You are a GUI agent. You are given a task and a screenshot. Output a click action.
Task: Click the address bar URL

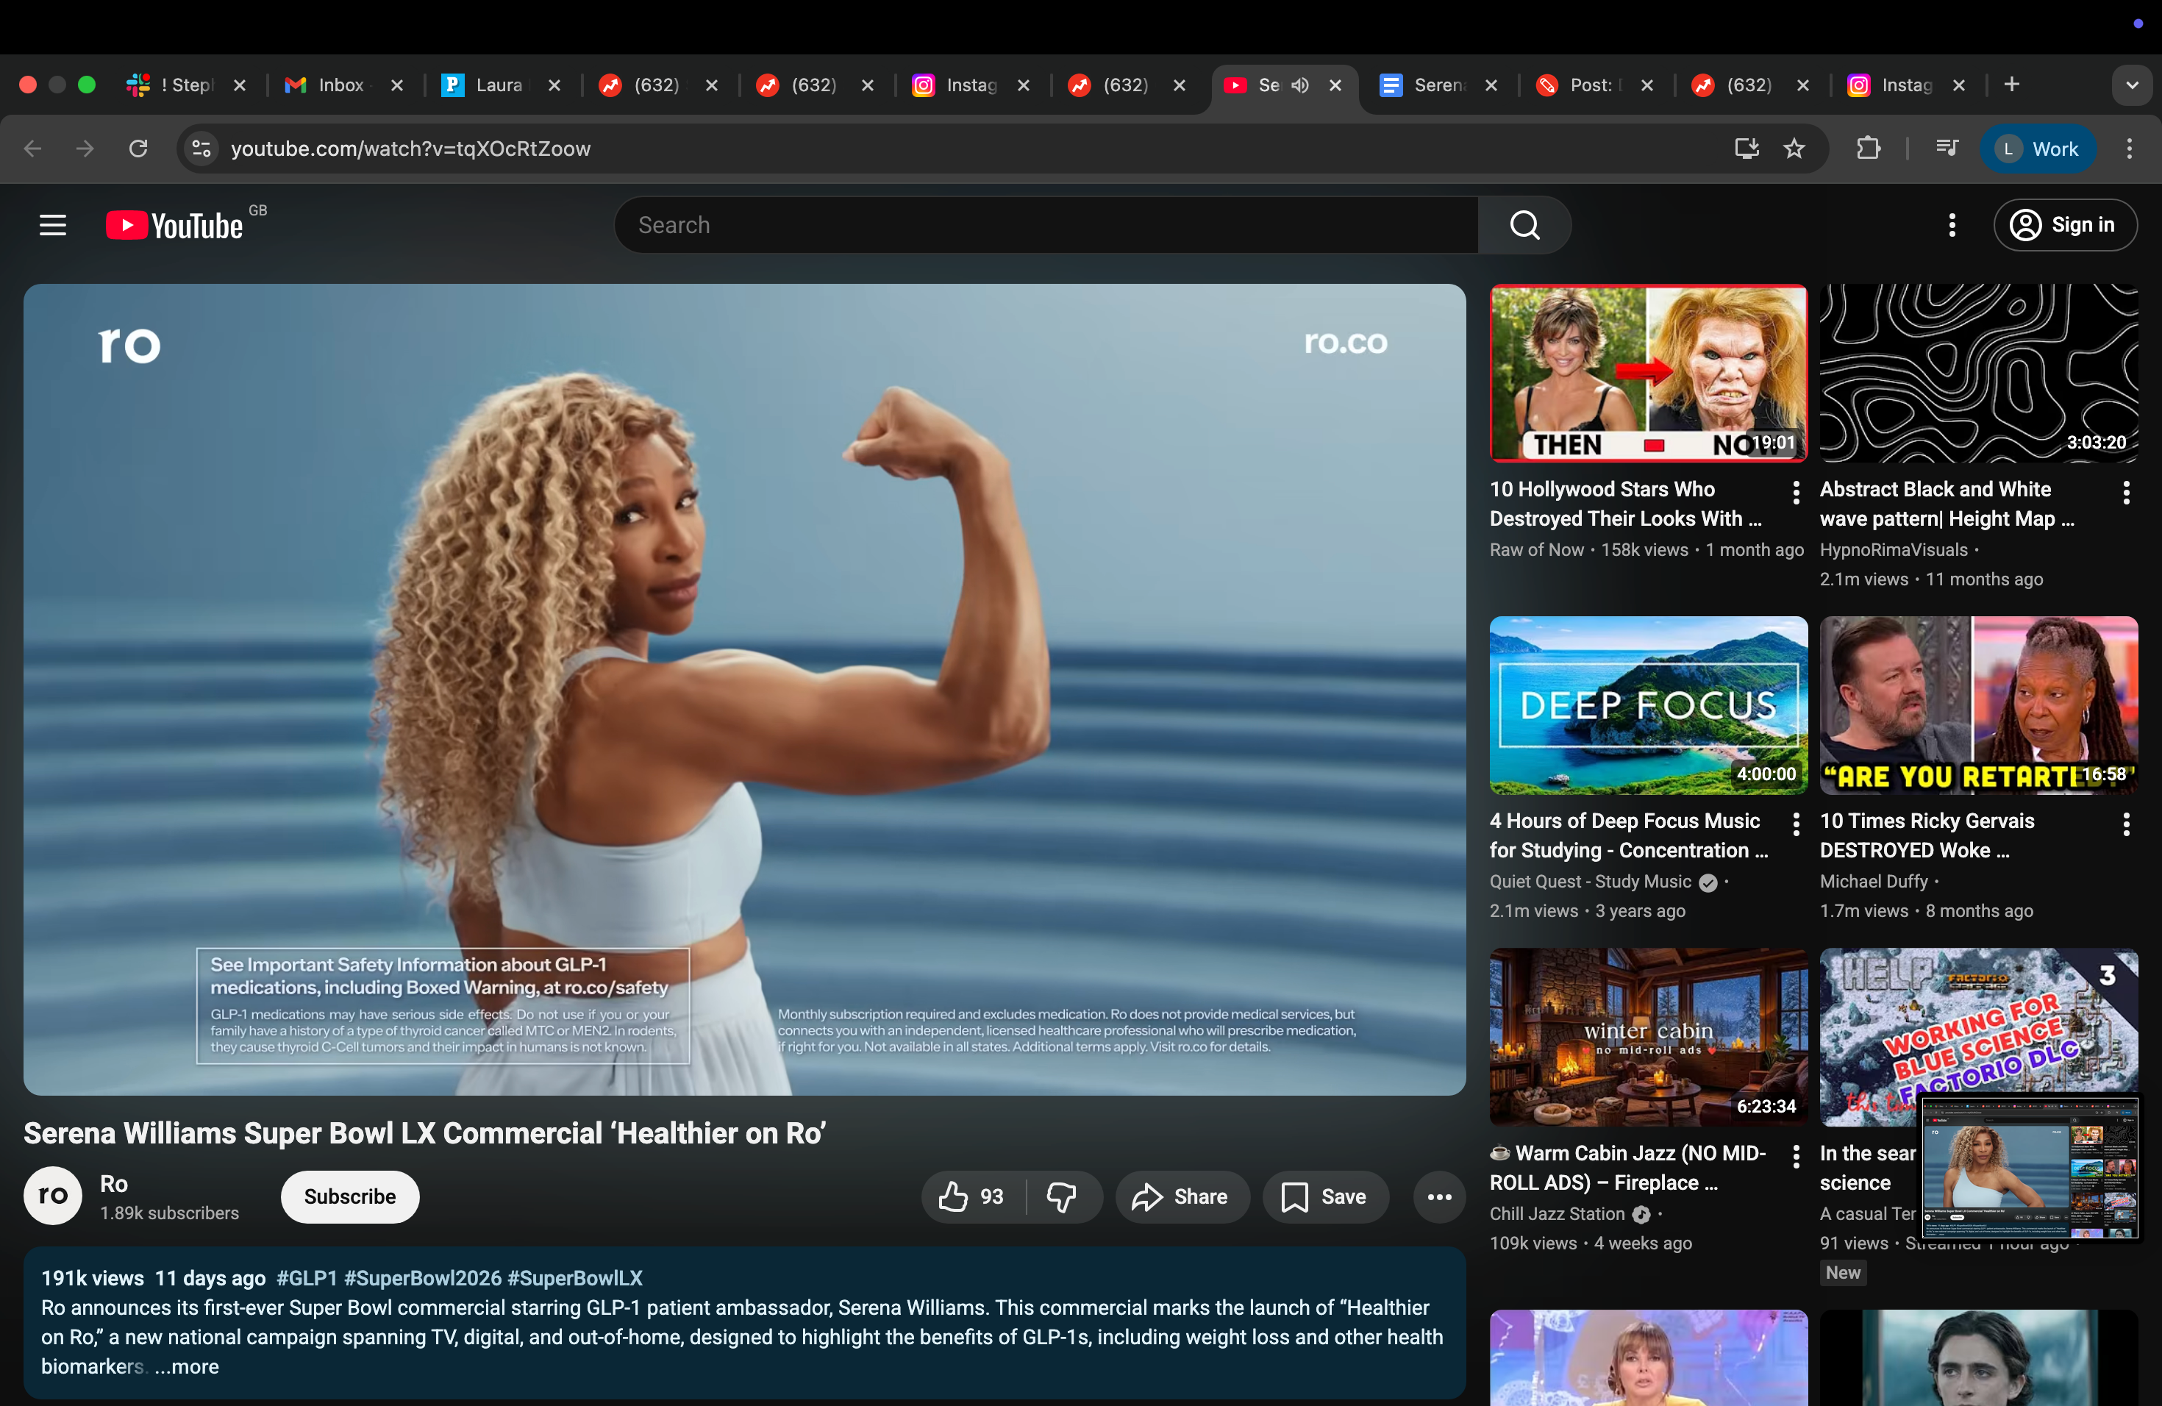[410, 148]
